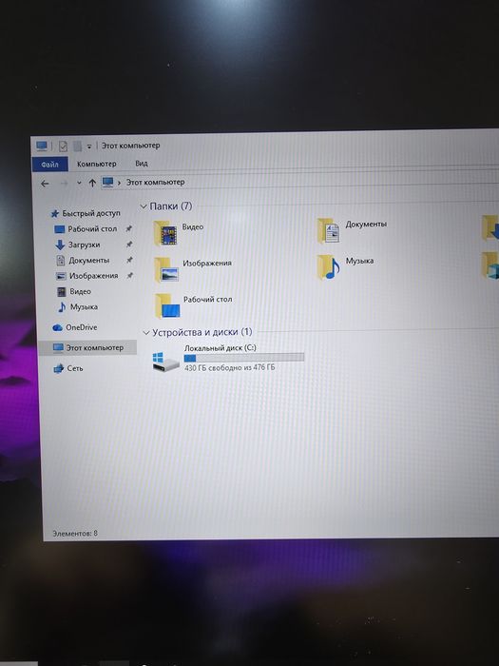Click the pin icon next to Рабочий стол
The image size is (499, 666).
[128, 228]
